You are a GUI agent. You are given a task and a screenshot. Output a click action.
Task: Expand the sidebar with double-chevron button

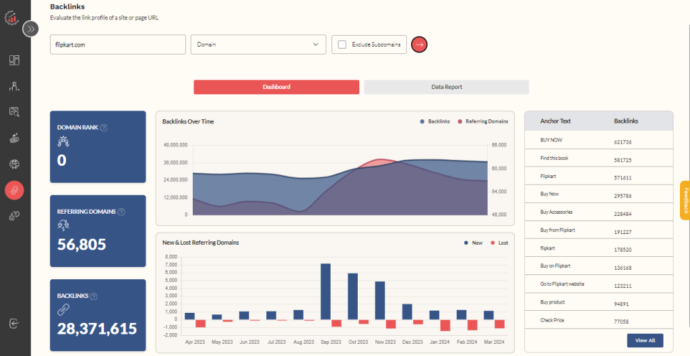point(30,29)
